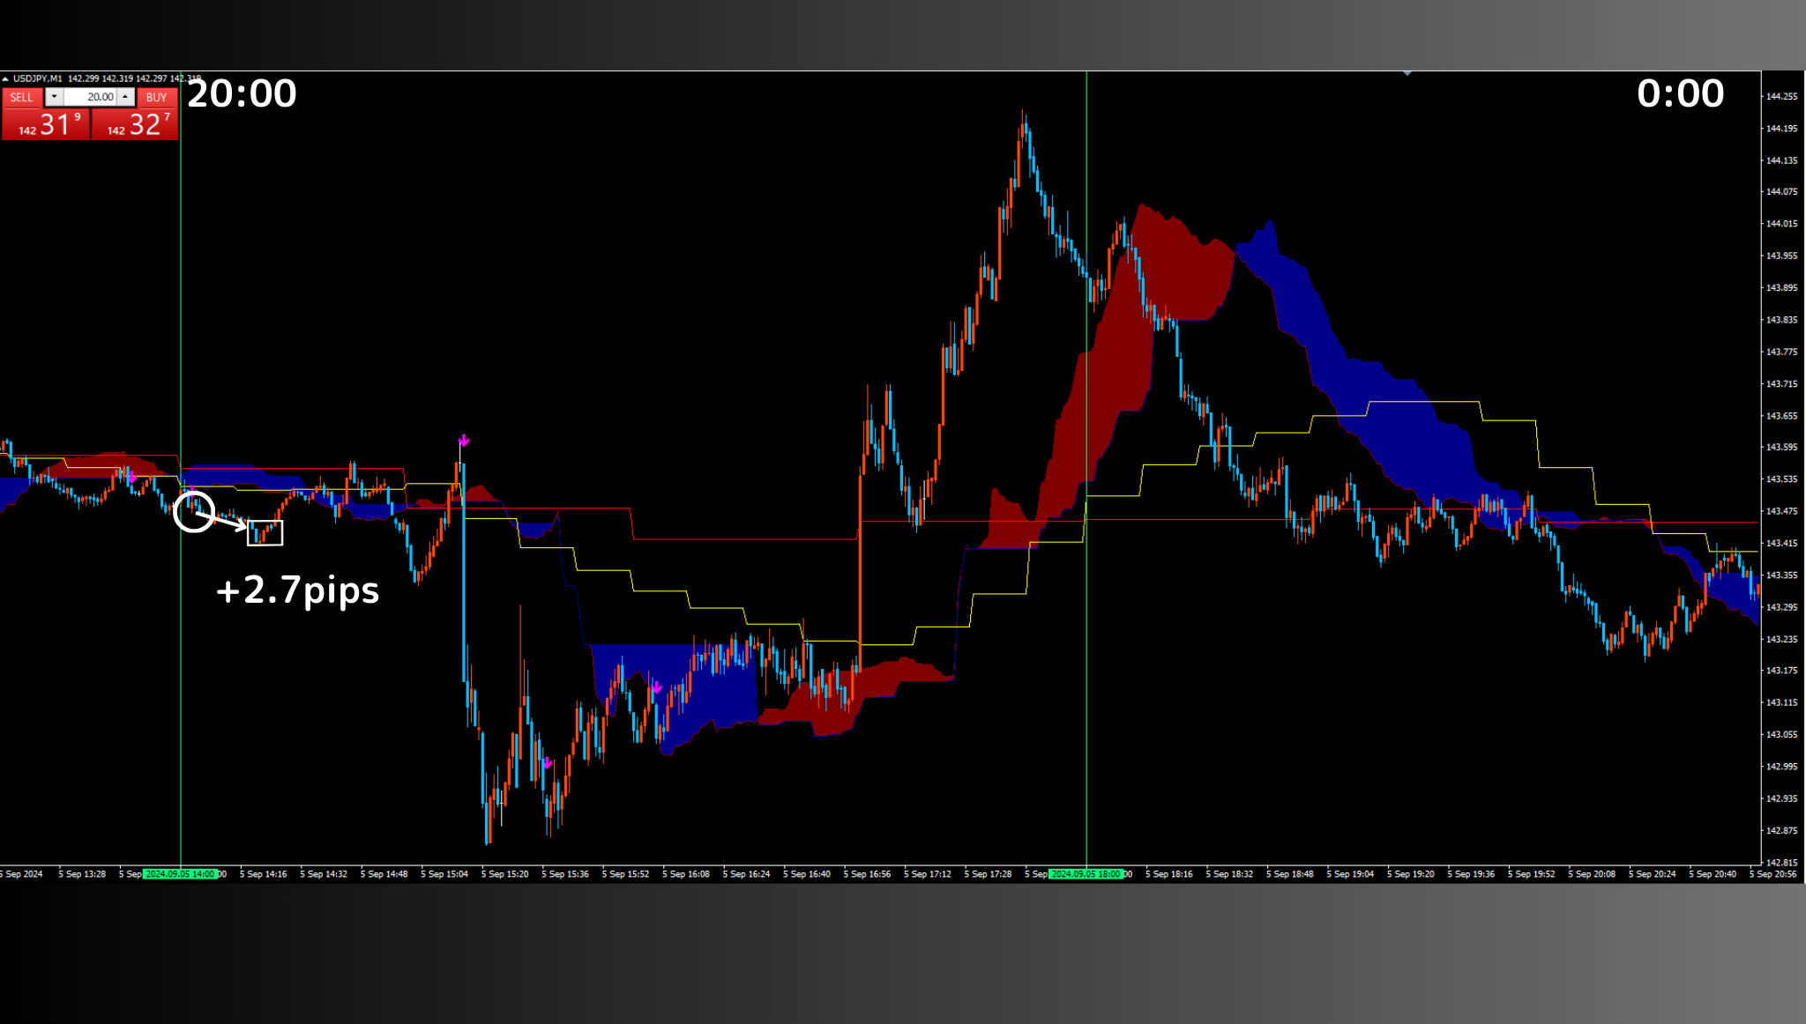The width and height of the screenshot is (1806, 1024).
Task: Decrease lot volume with down arrow
Action: [x=55, y=97]
